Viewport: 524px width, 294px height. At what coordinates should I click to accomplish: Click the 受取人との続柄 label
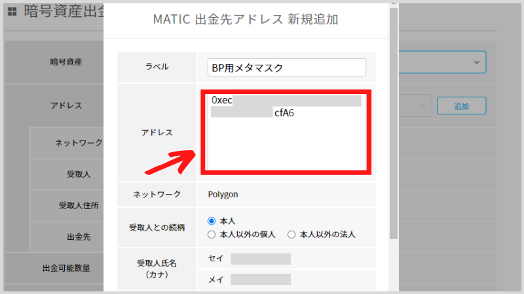[157, 228]
